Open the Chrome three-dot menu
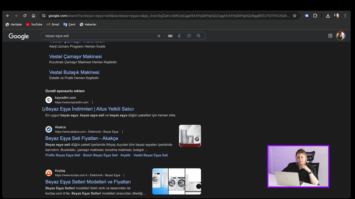The image size is (355, 199). pos(345,16)
